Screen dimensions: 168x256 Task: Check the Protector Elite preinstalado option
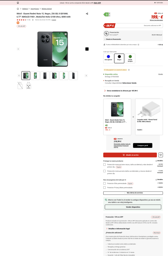104,184
